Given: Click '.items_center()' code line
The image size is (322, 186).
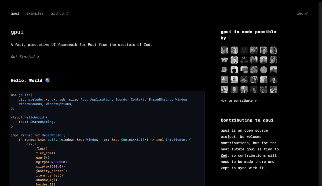Looking at the screenshot, I should pyautogui.click(x=49, y=176).
